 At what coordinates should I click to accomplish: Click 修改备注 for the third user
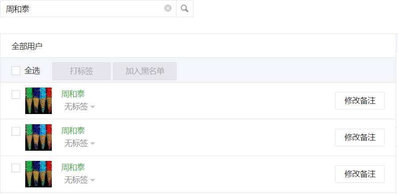(x=360, y=174)
